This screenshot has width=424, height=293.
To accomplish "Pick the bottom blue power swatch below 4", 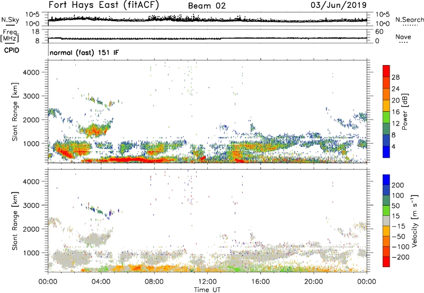I will [386, 152].
